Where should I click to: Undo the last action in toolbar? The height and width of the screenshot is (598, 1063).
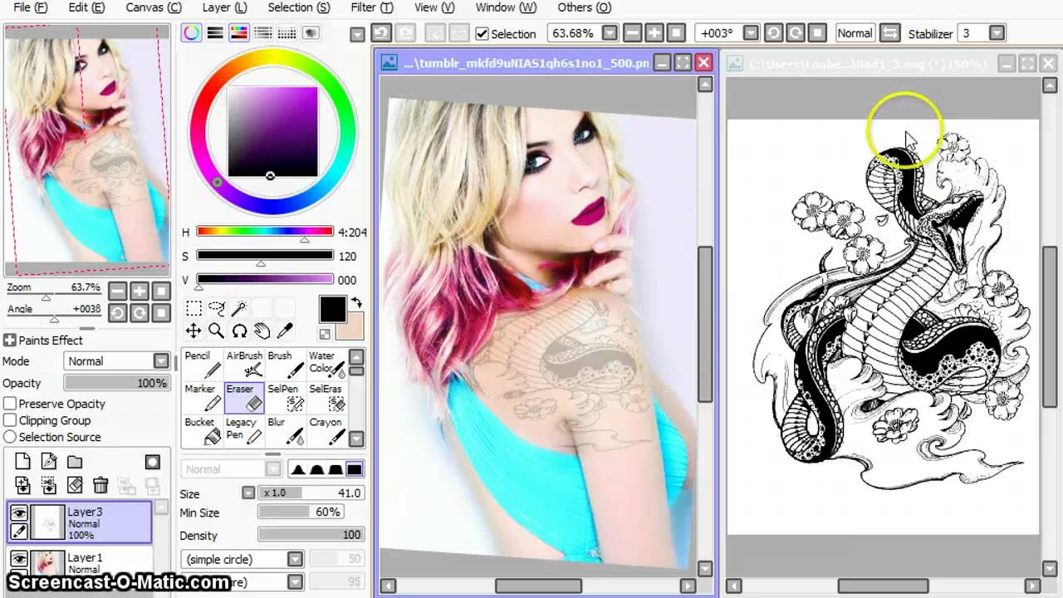[x=381, y=33]
